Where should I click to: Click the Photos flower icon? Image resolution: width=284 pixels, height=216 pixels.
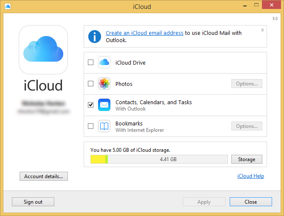104,84
